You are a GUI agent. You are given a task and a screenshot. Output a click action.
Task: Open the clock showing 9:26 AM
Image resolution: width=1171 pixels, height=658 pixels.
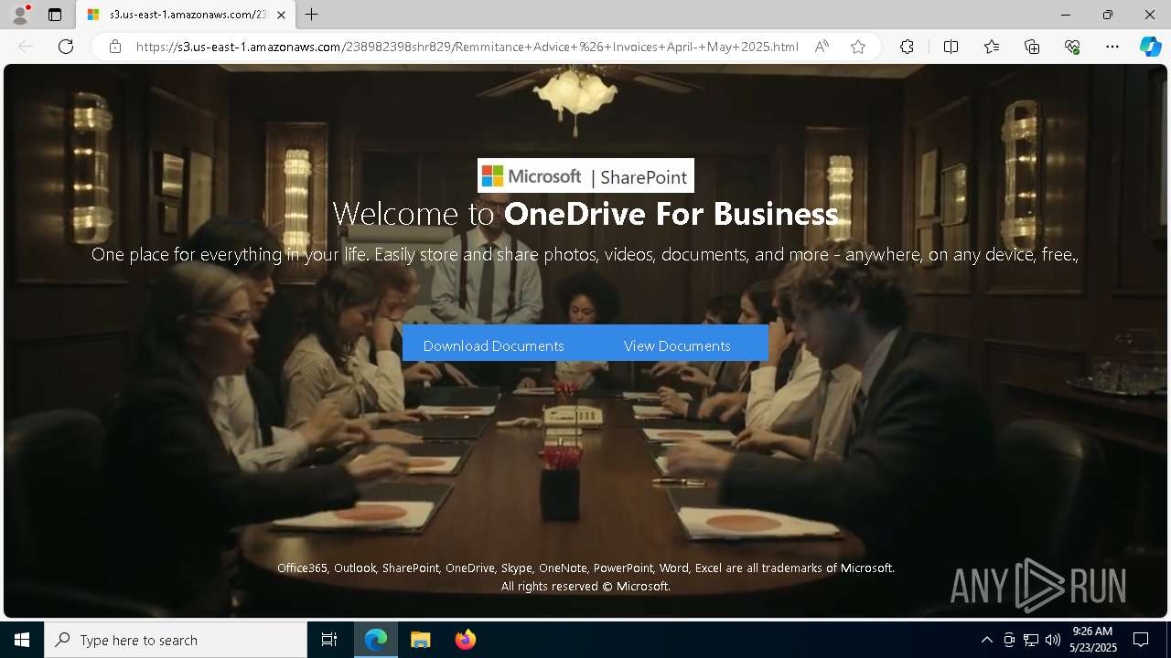click(x=1092, y=640)
